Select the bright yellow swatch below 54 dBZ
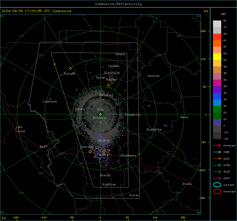Screen dimensions: 237x221 point(217,56)
